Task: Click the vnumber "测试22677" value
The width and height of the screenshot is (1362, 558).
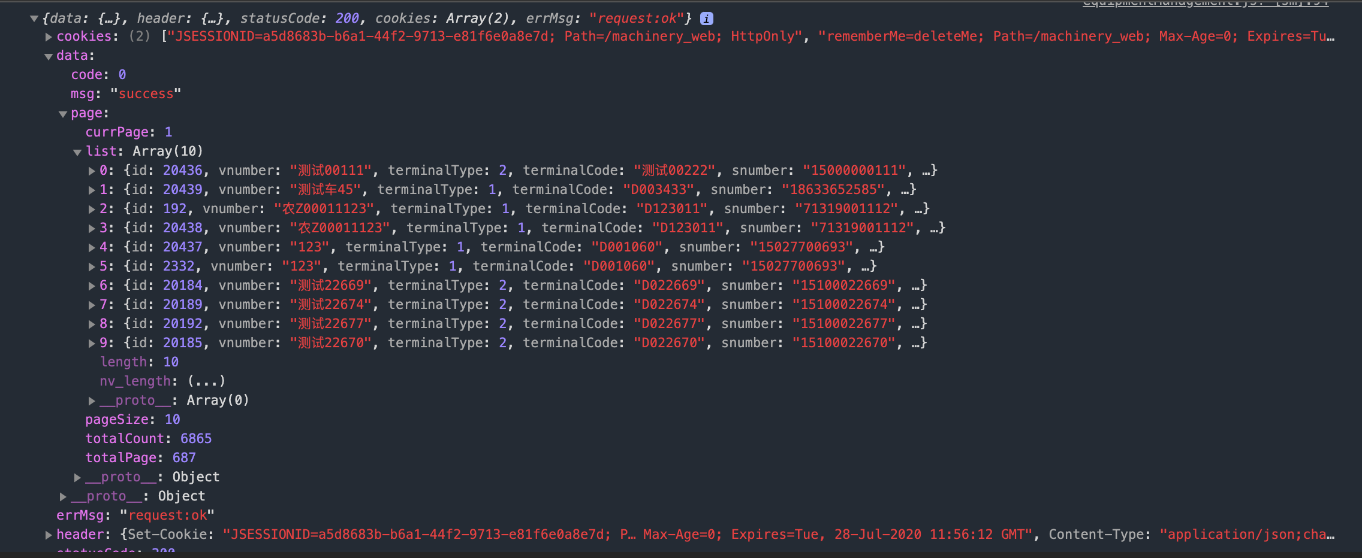Action: tap(331, 323)
